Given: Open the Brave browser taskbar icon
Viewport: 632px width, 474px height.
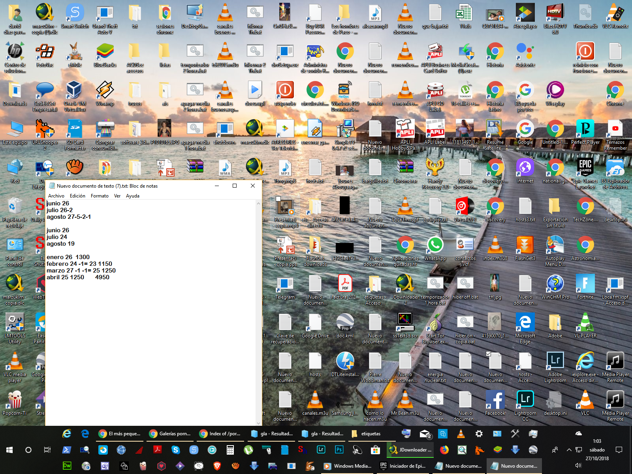Looking at the screenshot, I should tap(217, 466).
